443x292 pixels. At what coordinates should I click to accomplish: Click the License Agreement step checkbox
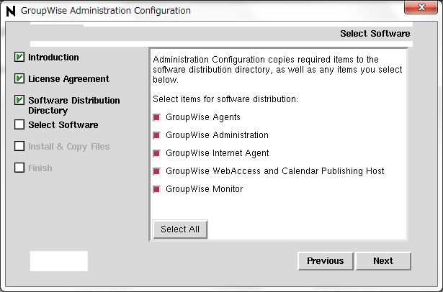[x=19, y=78]
